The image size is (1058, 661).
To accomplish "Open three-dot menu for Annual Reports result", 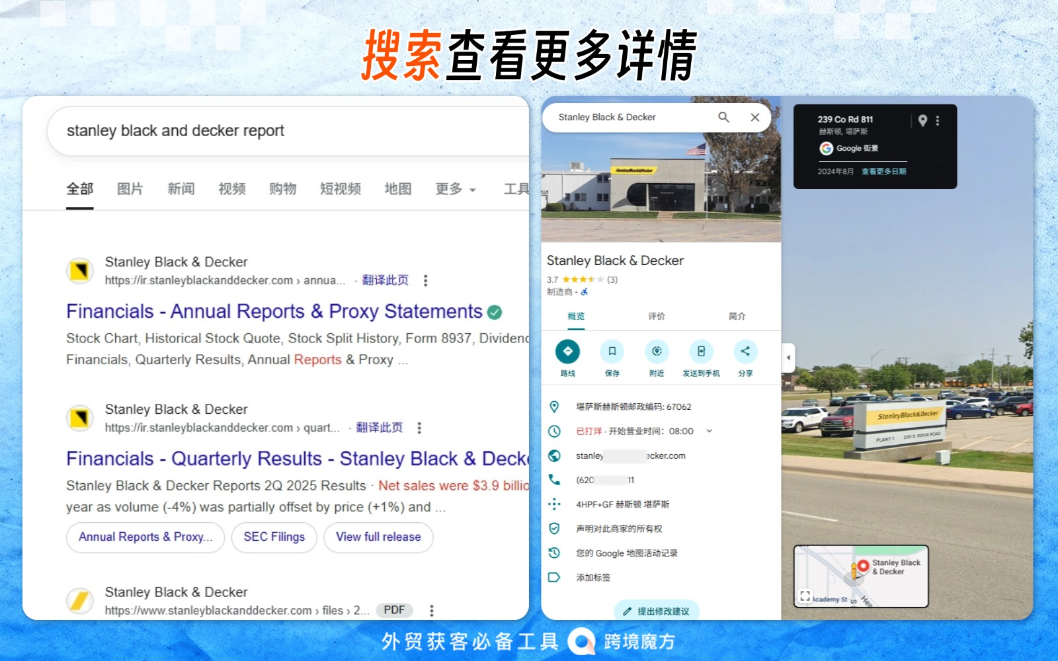I will click(425, 280).
